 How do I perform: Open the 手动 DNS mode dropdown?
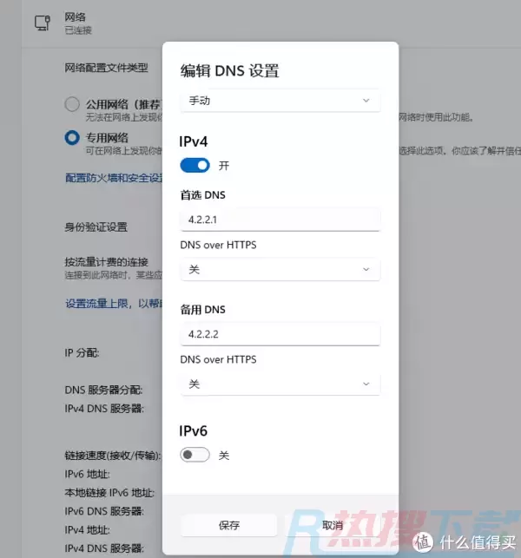(x=280, y=101)
